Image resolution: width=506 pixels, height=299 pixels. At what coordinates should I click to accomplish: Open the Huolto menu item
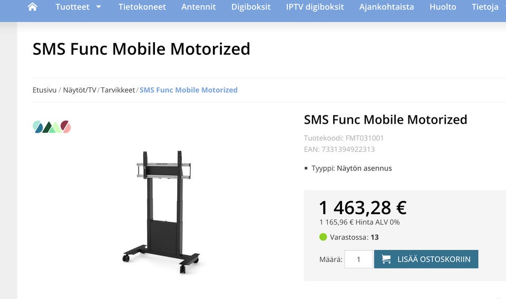(x=443, y=7)
